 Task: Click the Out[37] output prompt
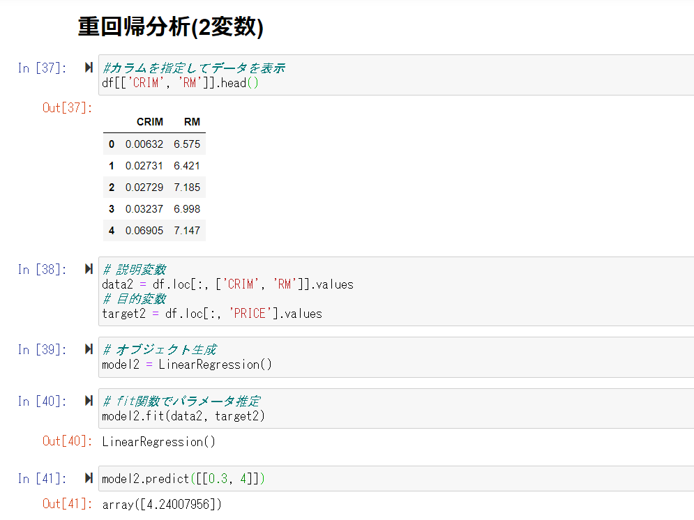point(67,108)
